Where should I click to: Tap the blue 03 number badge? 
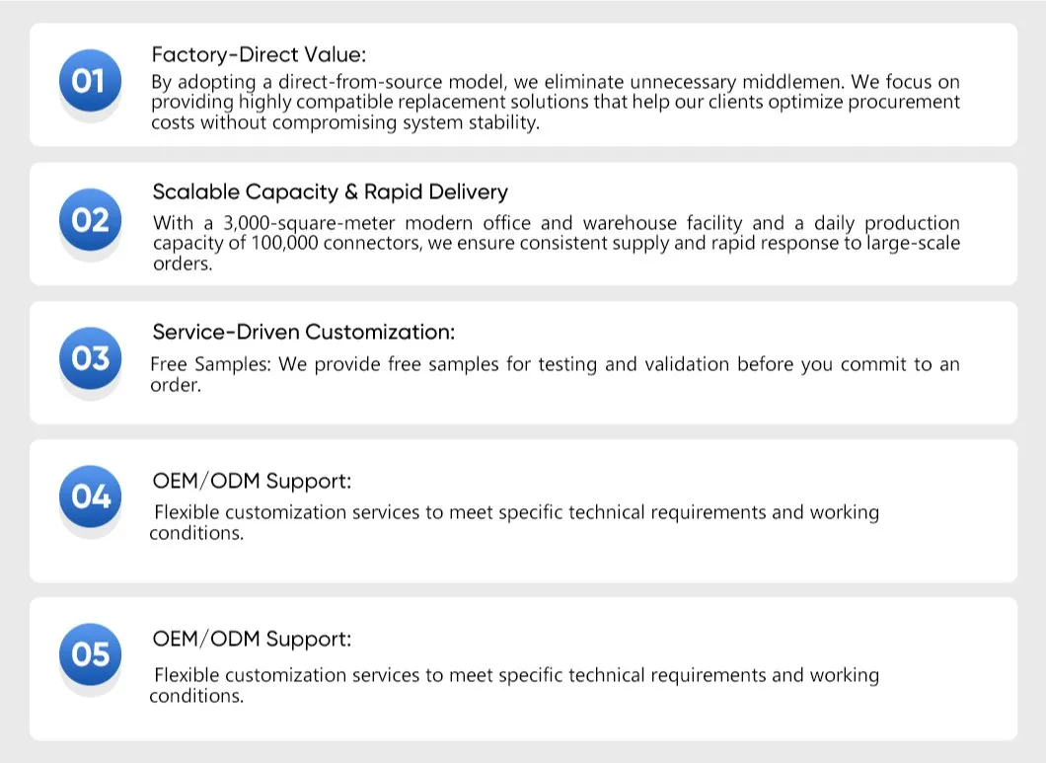[x=90, y=357]
